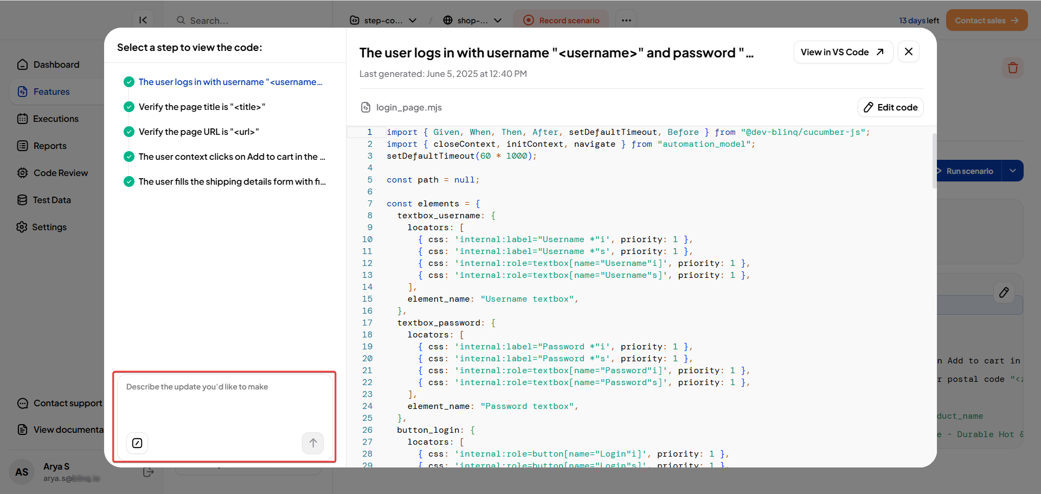Click the red trash delete icon
This screenshot has width=1041, height=494.
click(x=1012, y=68)
